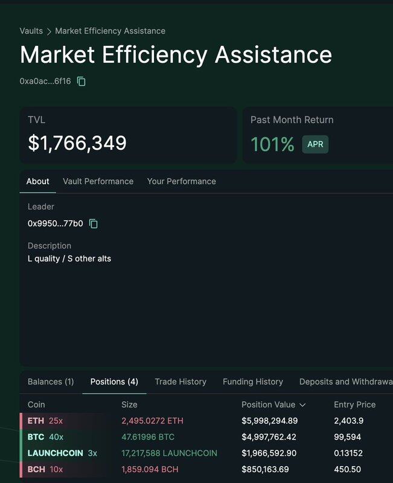View the Funding History tab
The width and height of the screenshot is (393, 483).
[x=252, y=382]
